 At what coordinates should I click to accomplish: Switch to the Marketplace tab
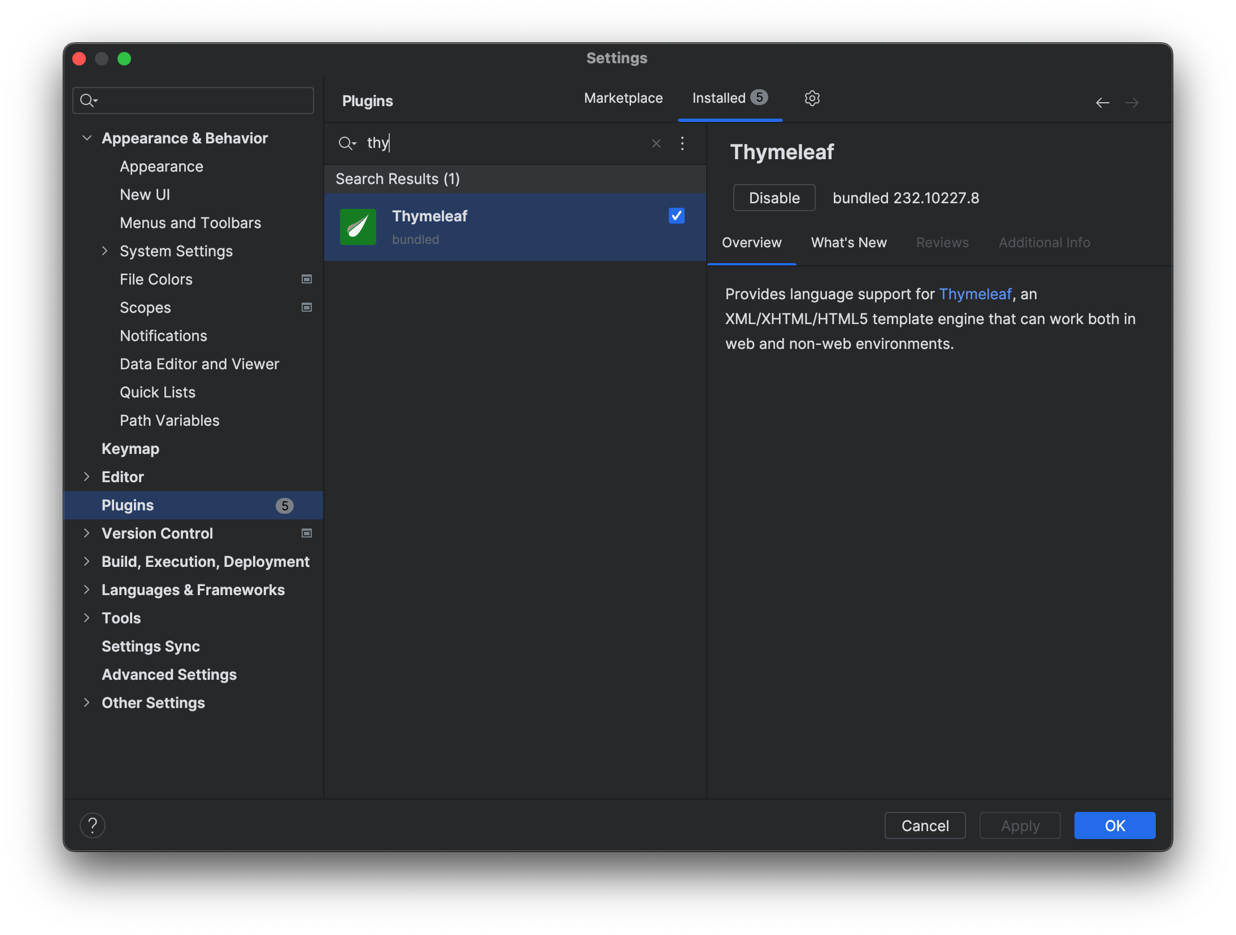click(623, 97)
